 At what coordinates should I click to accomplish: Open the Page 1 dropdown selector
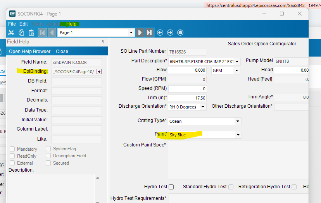131,33
